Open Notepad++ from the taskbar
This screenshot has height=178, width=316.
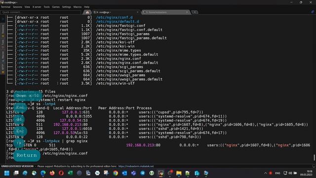(188, 173)
